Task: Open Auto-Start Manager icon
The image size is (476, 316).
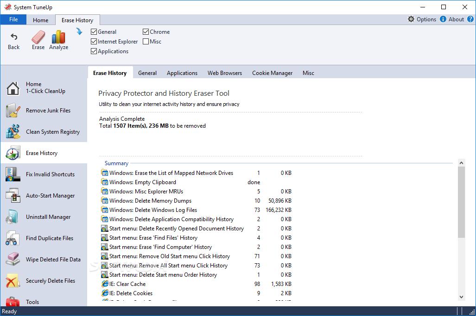Action: [13, 195]
